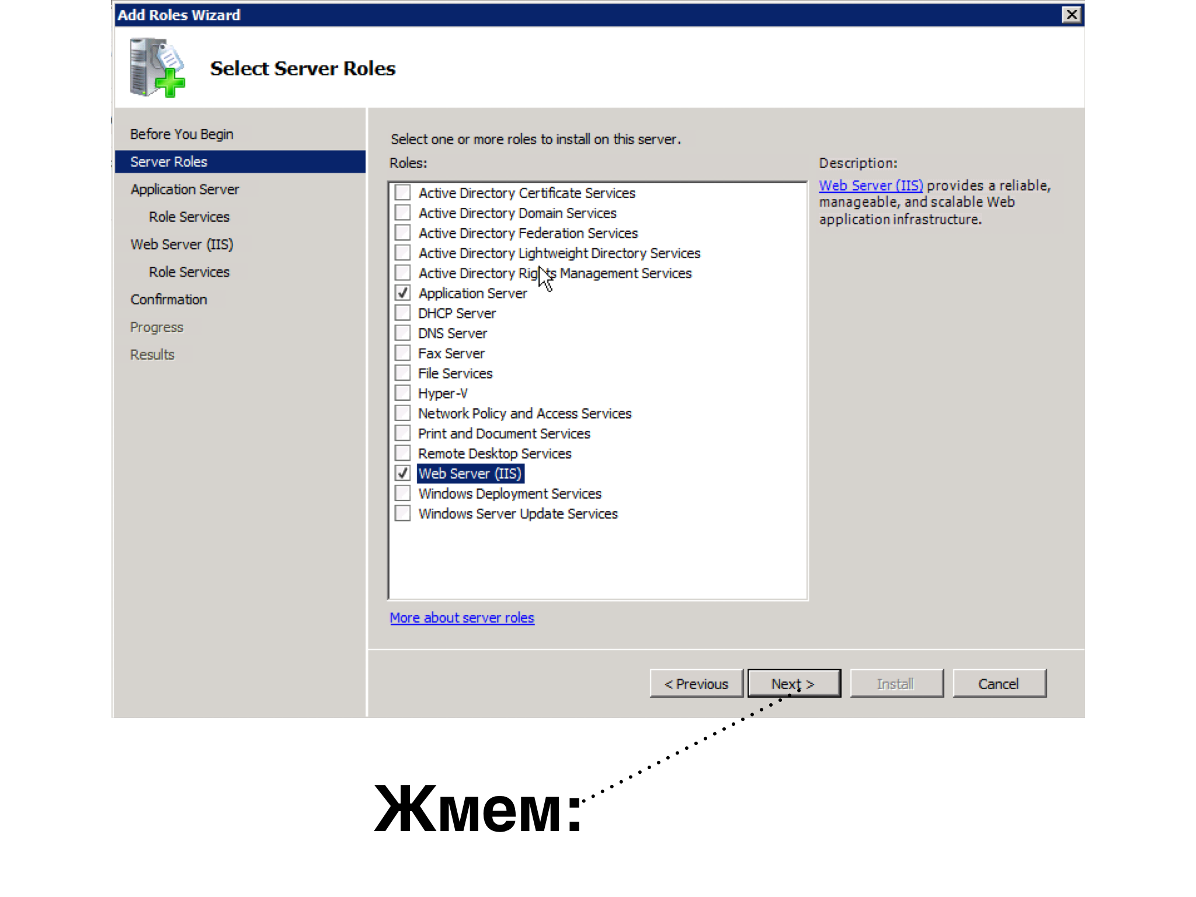The image size is (1196, 897).
Task: Click the server wizard icon in header
Action: (158, 68)
